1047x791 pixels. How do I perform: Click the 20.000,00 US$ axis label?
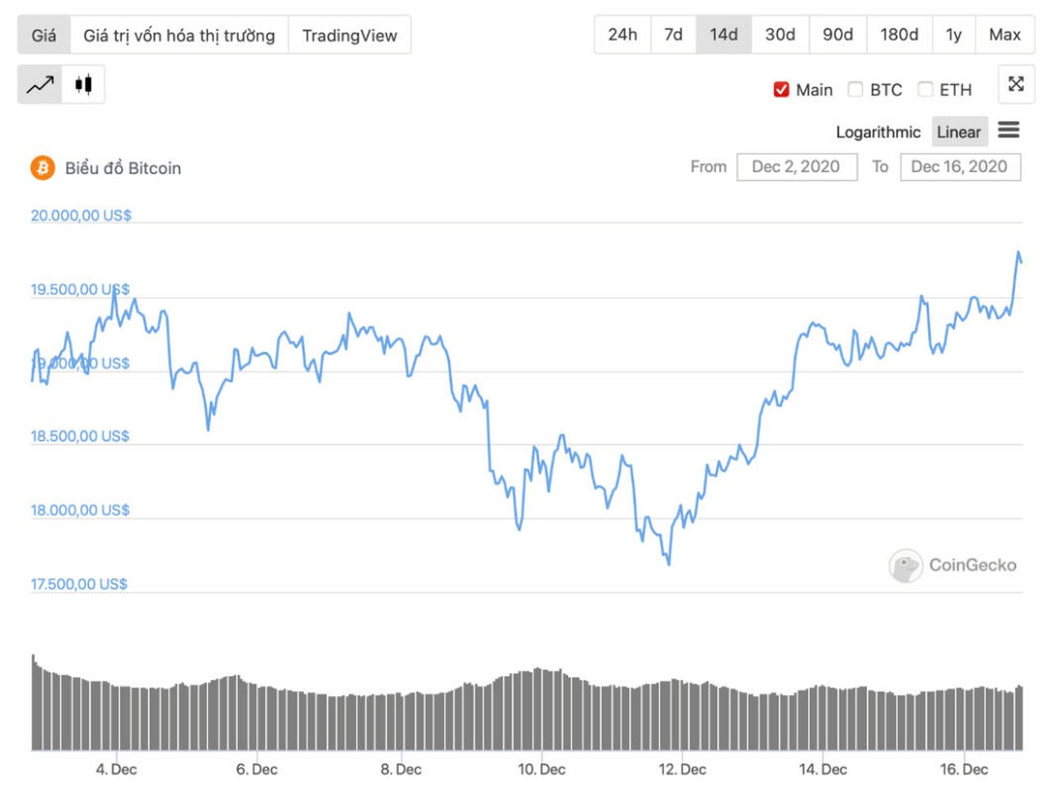click(81, 215)
